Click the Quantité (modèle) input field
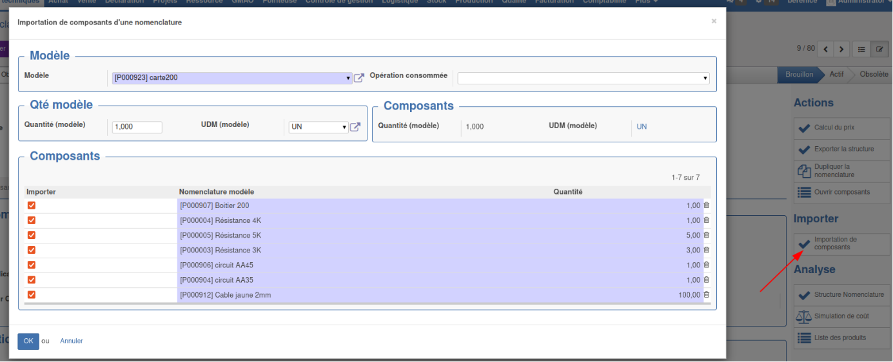Viewport: 893px width, 362px height. click(x=137, y=127)
